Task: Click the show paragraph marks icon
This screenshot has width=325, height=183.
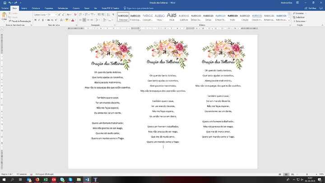Action: point(113,15)
